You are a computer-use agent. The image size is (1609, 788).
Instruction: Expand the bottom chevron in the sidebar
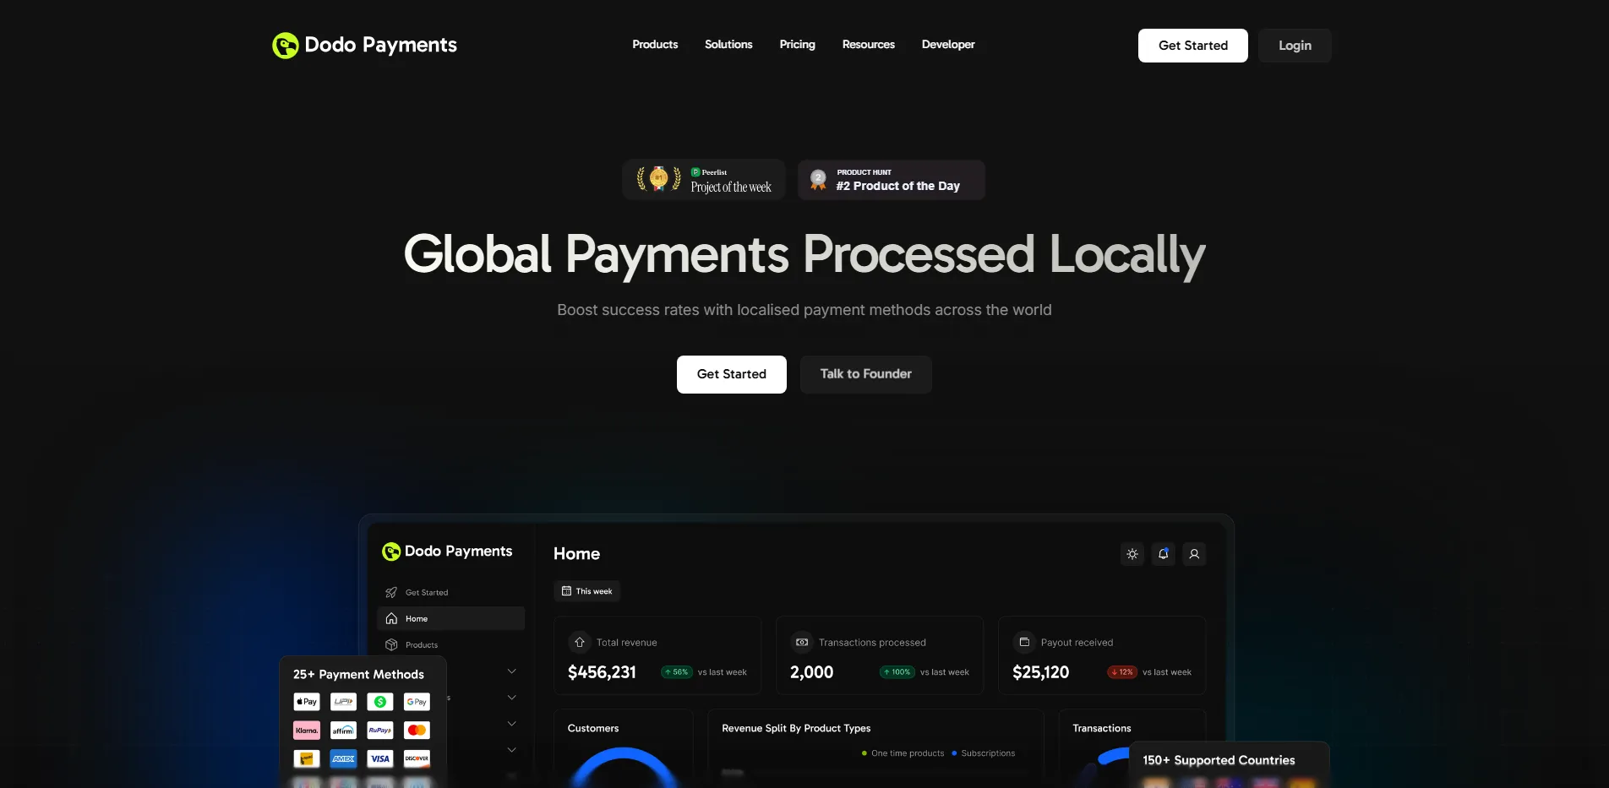tap(511, 749)
